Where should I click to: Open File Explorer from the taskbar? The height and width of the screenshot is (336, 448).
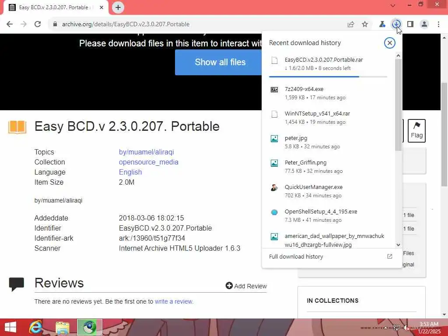click(63, 327)
